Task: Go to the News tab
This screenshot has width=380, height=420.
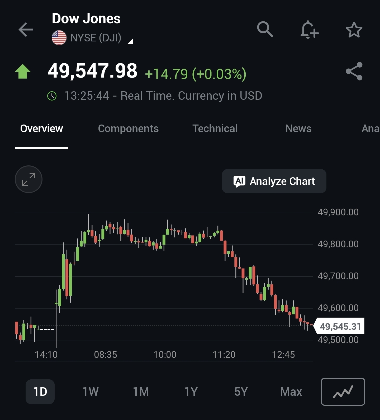Action: coord(298,128)
